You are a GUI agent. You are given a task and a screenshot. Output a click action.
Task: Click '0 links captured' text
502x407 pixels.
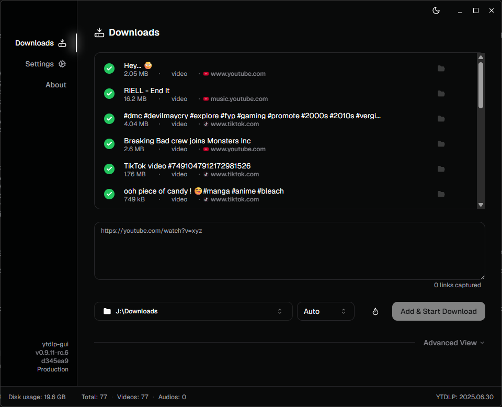coord(457,285)
